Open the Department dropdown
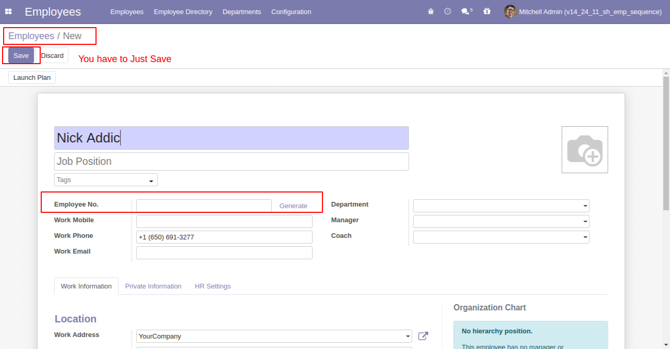This screenshot has width=670, height=349. 501,206
